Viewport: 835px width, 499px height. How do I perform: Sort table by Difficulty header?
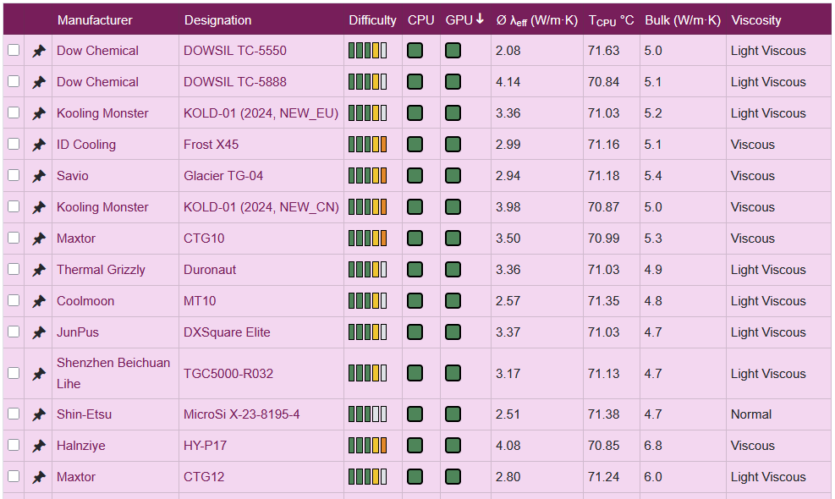(372, 20)
